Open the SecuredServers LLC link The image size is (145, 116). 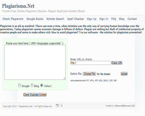click(125, 106)
